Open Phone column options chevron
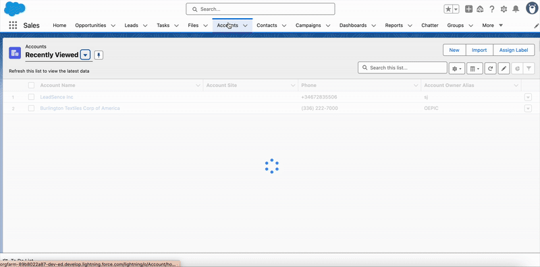Viewport: 540px width, 267px height. tap(416, 86)
